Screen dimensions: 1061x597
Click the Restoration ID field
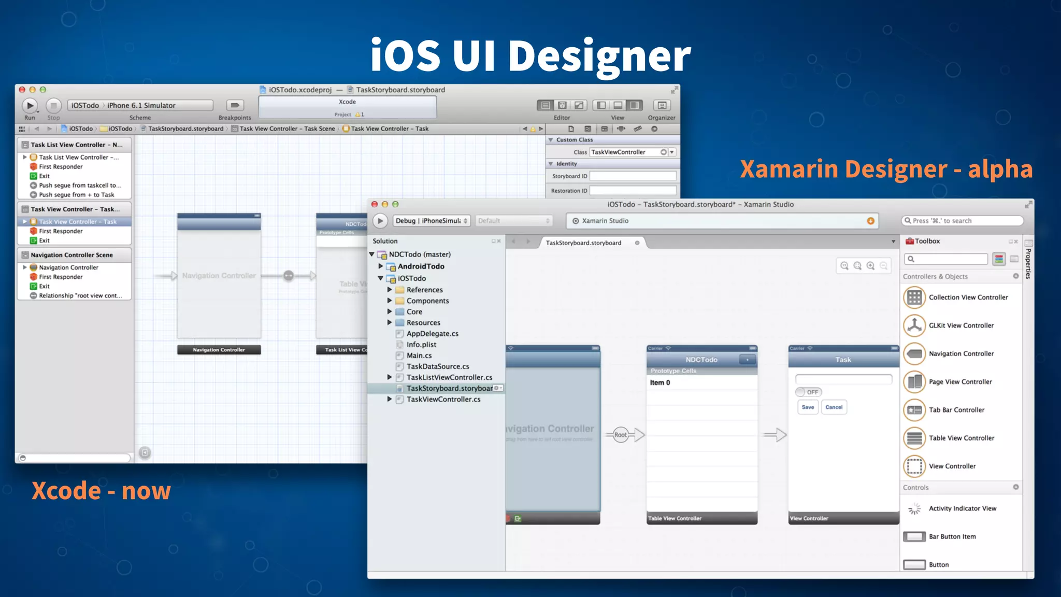pos(633,191)
